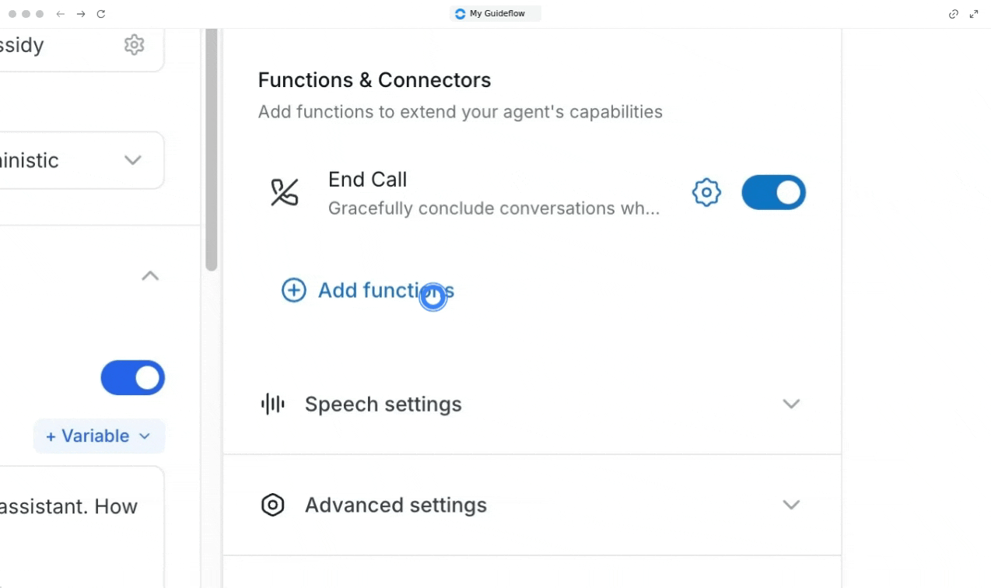Click the browser back arrow

point(60,14)
